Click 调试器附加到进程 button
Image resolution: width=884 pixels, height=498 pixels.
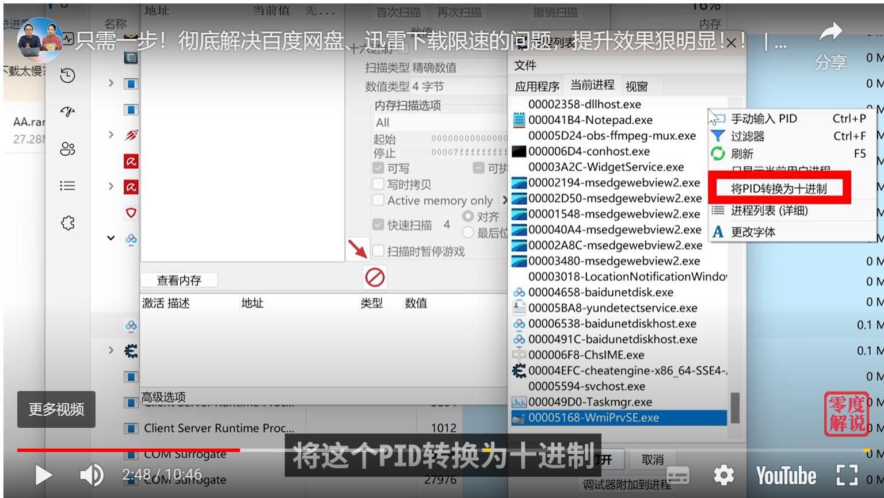pos(627,485)
